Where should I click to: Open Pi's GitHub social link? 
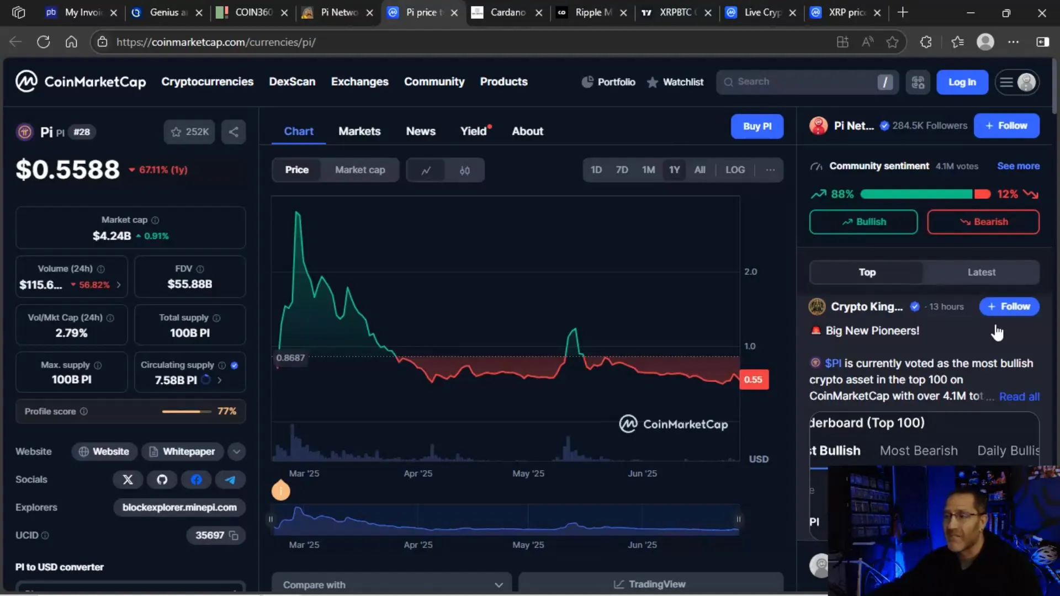pyautogui.click(x=162, y=480)
